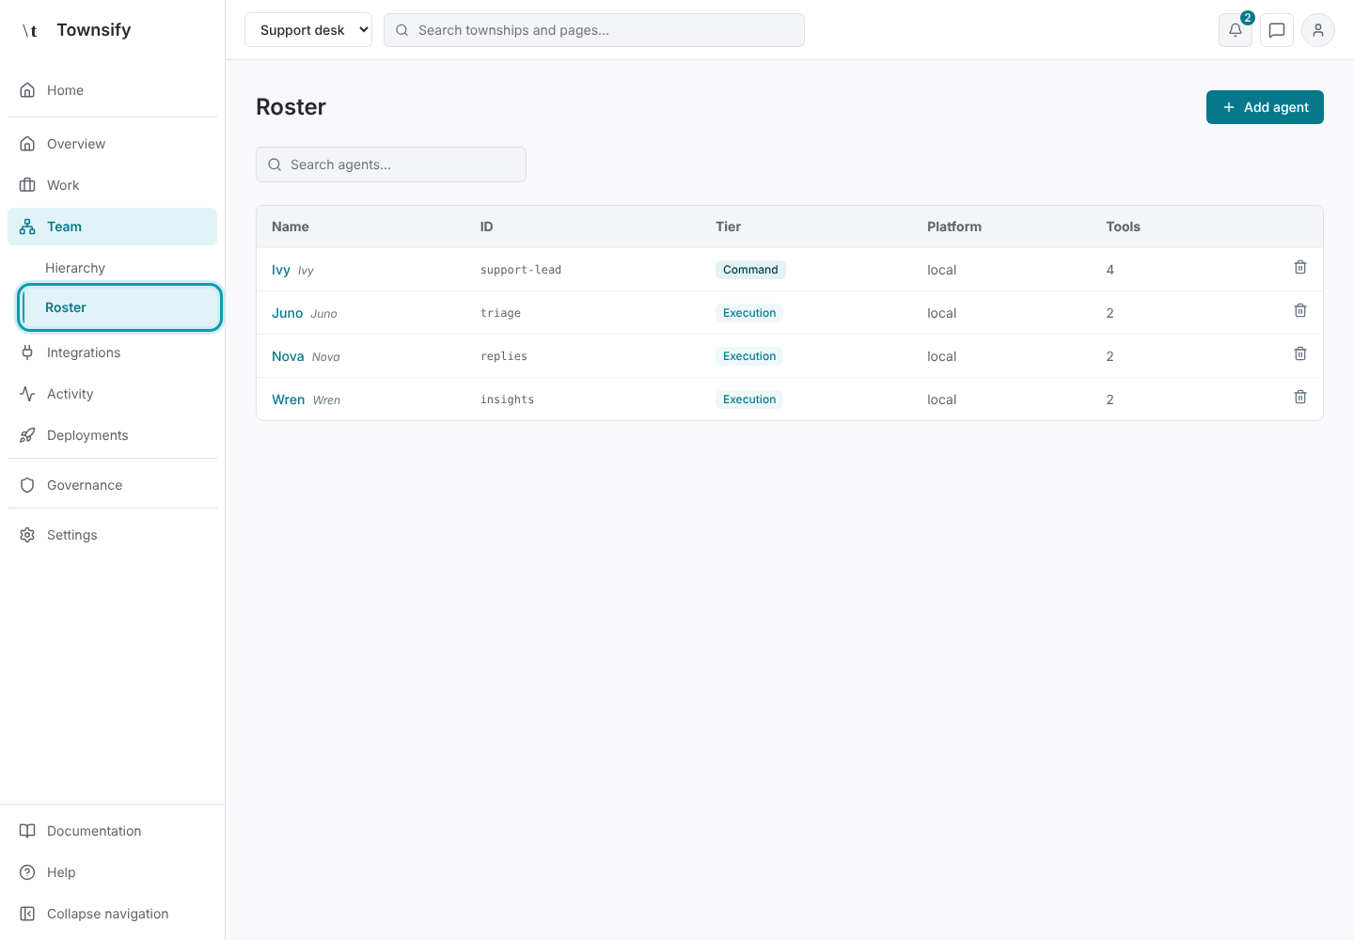The height and width of the screenshot is (940, 1354).
Task: Open the Support desk dropdown
Action: coord(308,30)
